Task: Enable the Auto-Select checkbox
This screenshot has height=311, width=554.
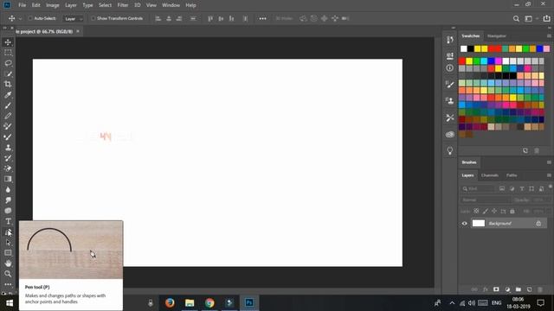Action: tap(30, 18)
